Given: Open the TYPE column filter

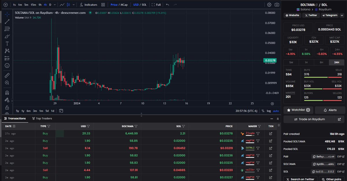Looking at the screenshot, I should (49, 126).
